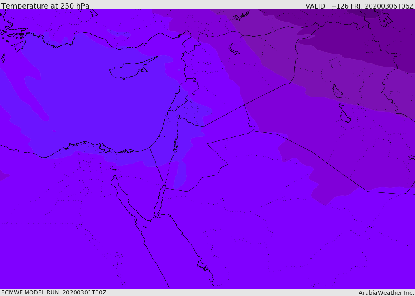Click the Sea of Galilee outline

[178, 117]
